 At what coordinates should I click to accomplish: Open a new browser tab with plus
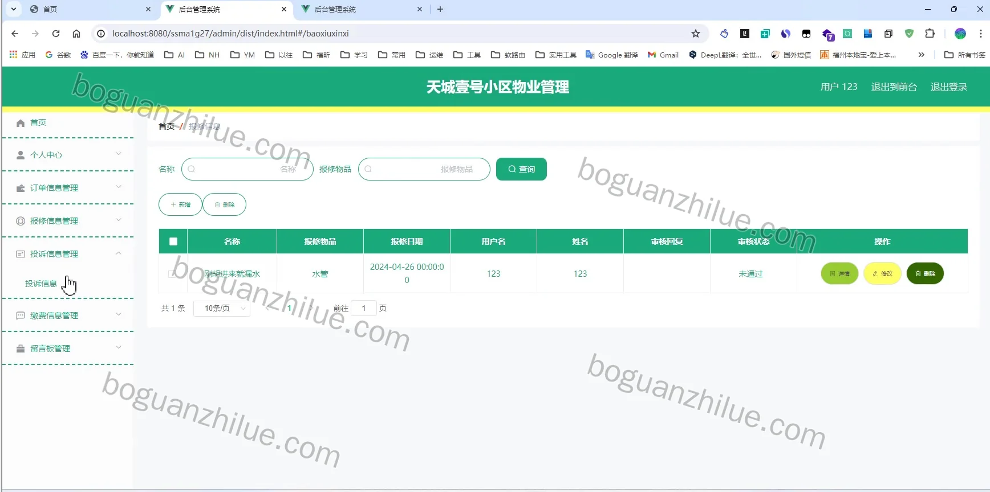pos(440,9)
